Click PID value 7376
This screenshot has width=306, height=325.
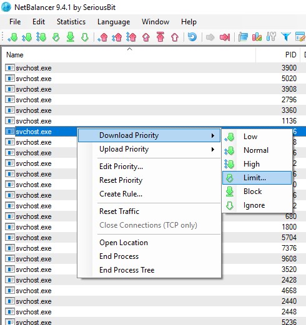click(289, 248)
